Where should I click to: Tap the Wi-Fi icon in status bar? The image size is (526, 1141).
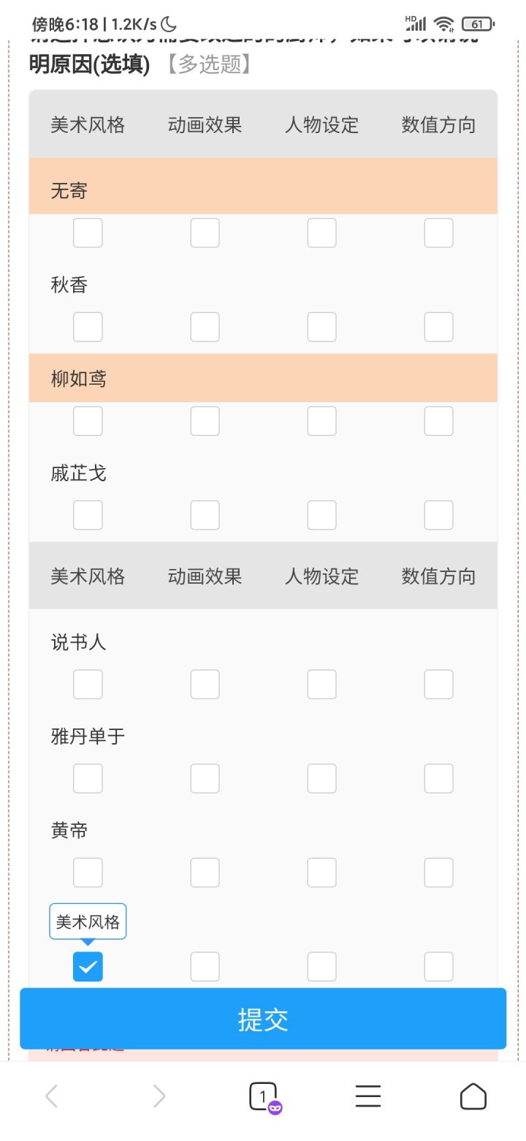[443, 24]
